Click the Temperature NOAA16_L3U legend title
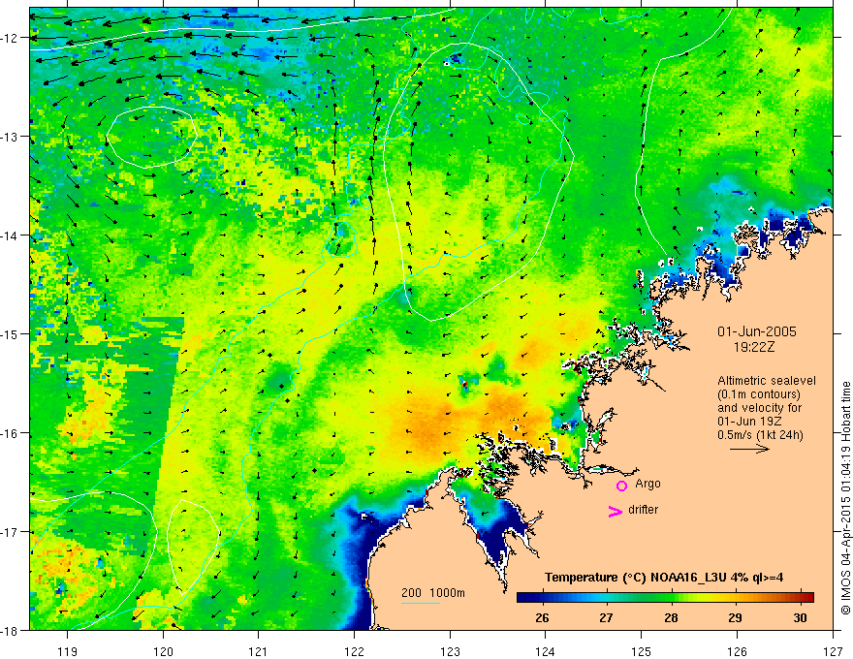 click(664, 578)
